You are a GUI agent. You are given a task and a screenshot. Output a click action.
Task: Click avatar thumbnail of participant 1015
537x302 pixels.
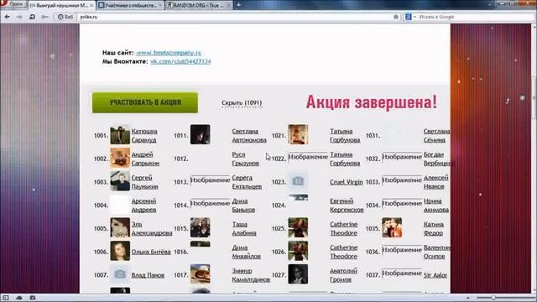pyautogui.click(x=201, y=227)
